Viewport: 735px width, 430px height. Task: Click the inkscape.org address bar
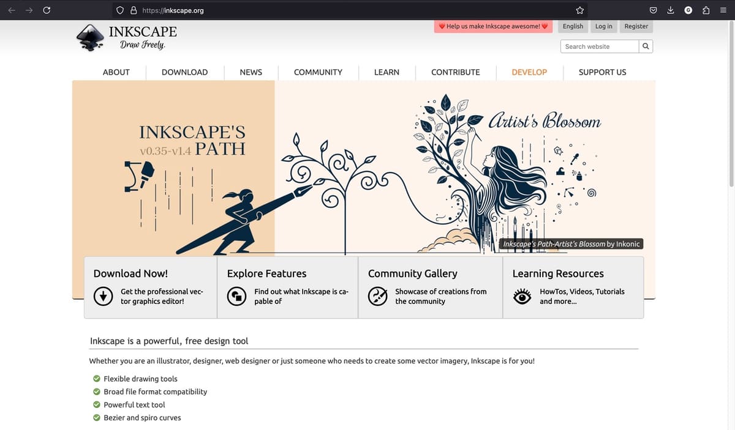click(349, 10)
